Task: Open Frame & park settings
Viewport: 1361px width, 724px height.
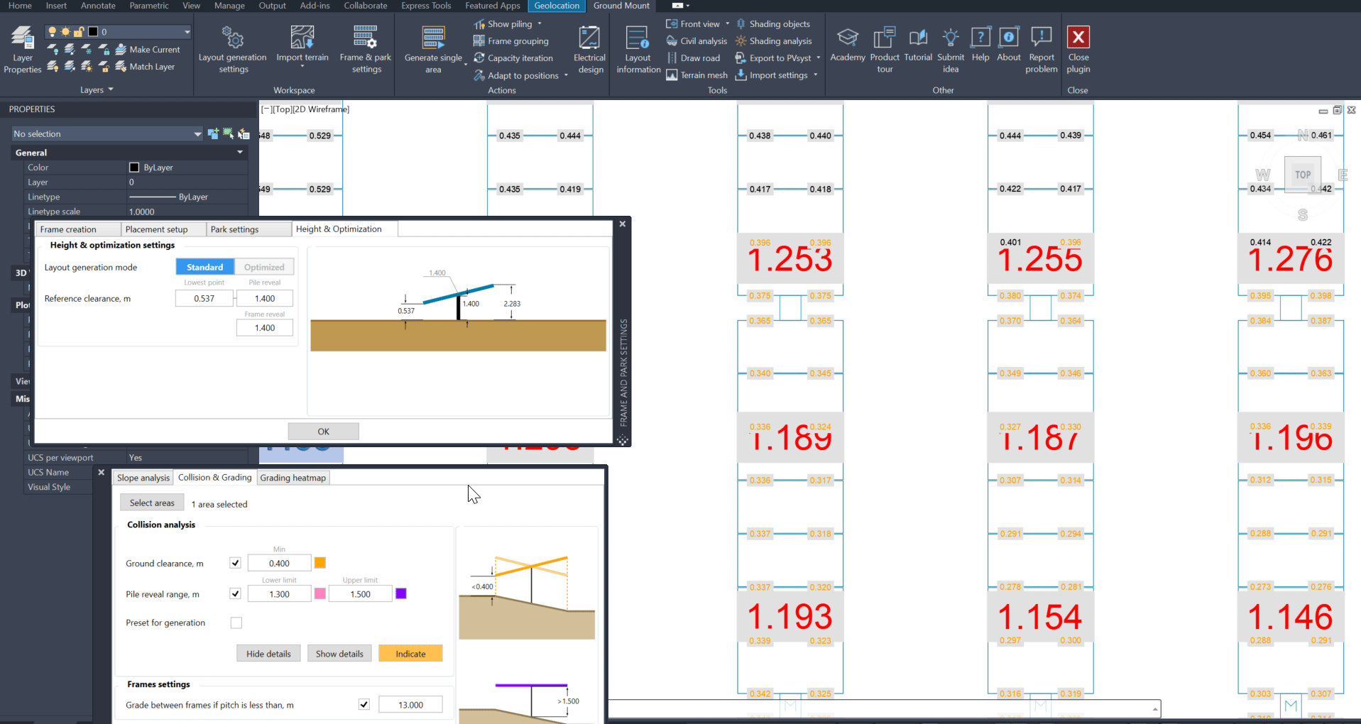Action: click(x=366, y=49)
